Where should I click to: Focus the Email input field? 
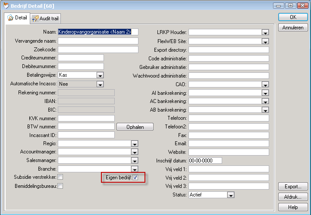228,143
